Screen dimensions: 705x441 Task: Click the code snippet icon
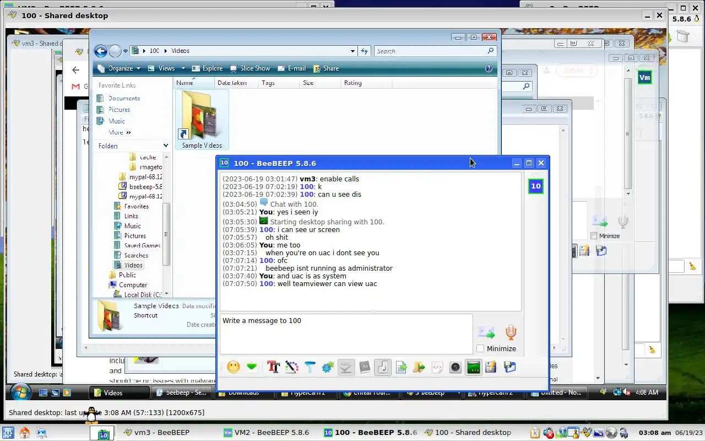coord(437,367)
